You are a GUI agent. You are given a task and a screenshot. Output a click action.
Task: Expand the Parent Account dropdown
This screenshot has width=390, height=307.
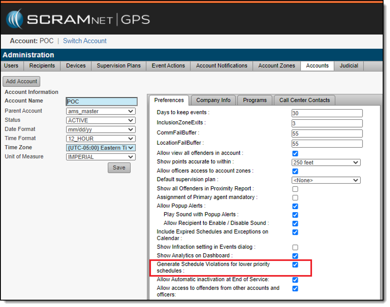(101, 111)
